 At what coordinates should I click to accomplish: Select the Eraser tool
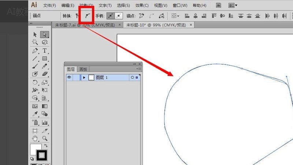click(x=44, y=74)
